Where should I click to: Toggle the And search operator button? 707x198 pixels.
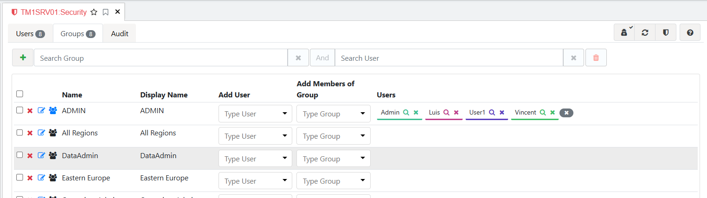tap(322, 58)
